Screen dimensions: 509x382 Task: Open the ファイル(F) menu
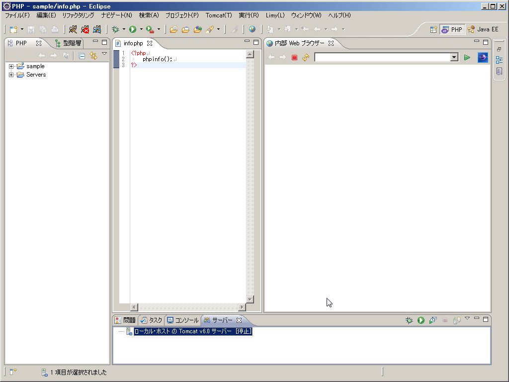[x=17, y=15]
